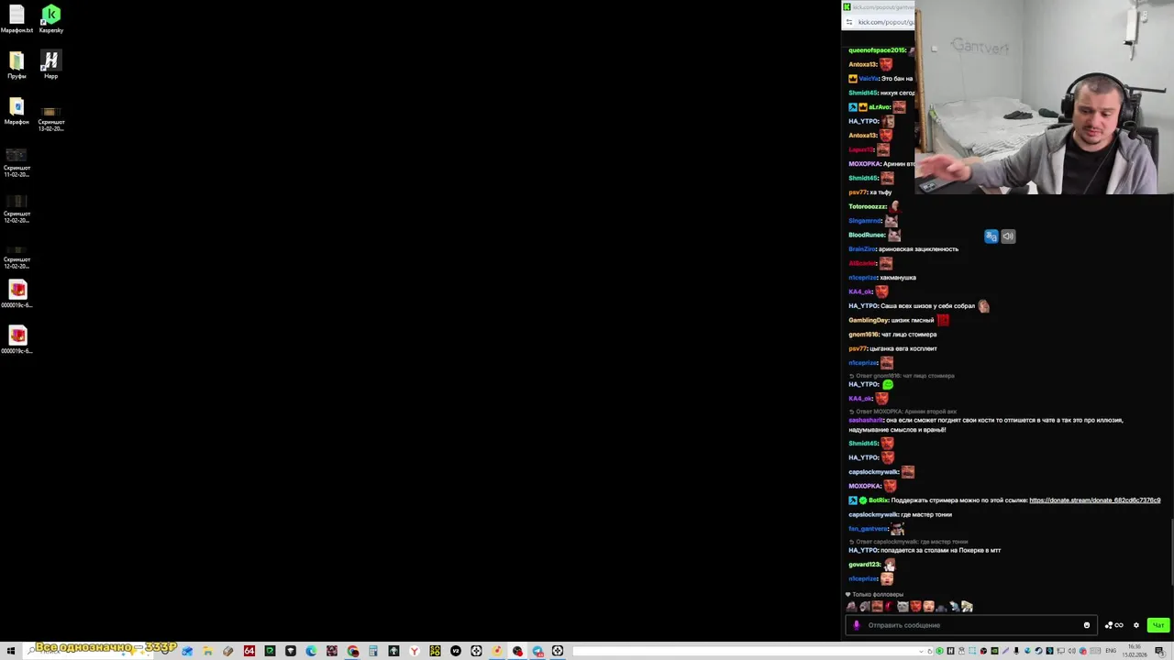Open Google Chrome from the taskbar
The width and height of the screenshot is (1174, 660).
[x=353, y=651]
